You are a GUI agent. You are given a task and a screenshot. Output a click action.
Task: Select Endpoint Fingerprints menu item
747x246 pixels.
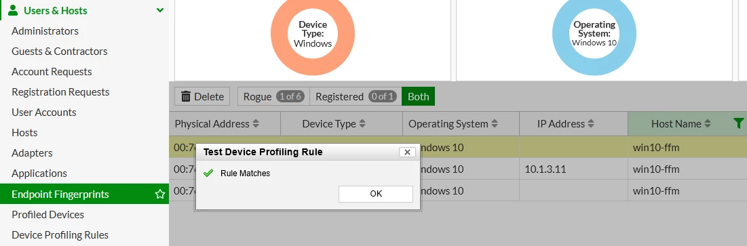point(84,194)
